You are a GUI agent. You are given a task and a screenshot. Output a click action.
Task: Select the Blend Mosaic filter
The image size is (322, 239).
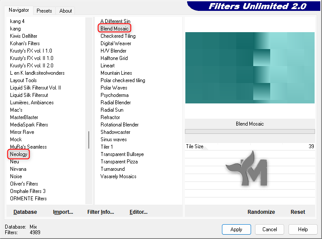tap(114, 29)
